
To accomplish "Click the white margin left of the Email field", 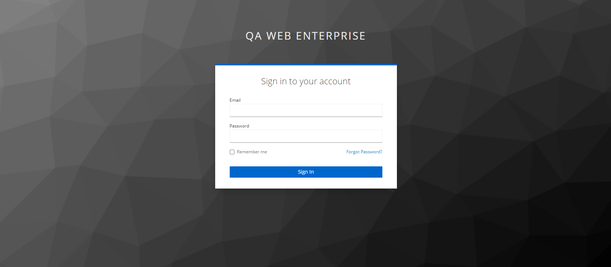I will (x=222, y=110).
